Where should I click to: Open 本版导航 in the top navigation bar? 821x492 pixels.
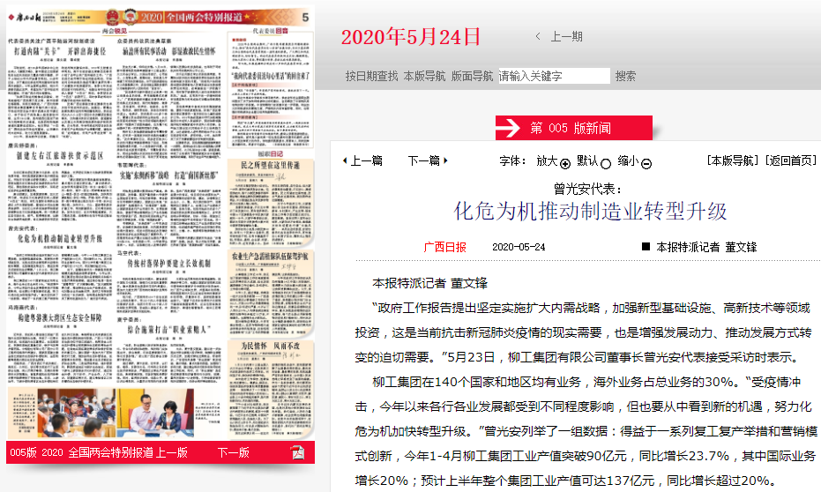click(x=424, y=77)
